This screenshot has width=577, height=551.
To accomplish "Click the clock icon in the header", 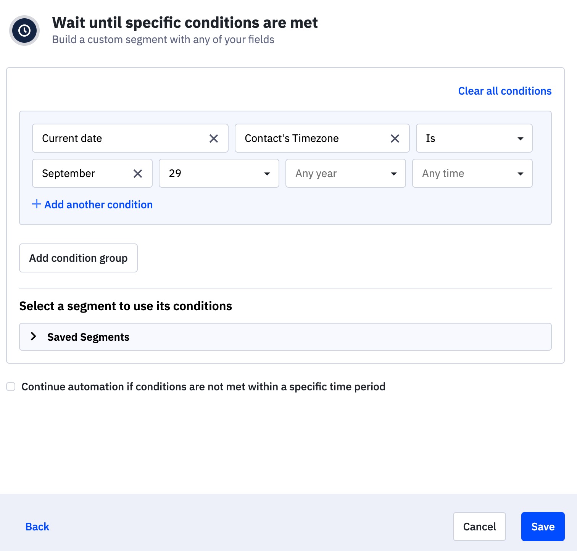I will pyautogui.click(x=24, y=31).
